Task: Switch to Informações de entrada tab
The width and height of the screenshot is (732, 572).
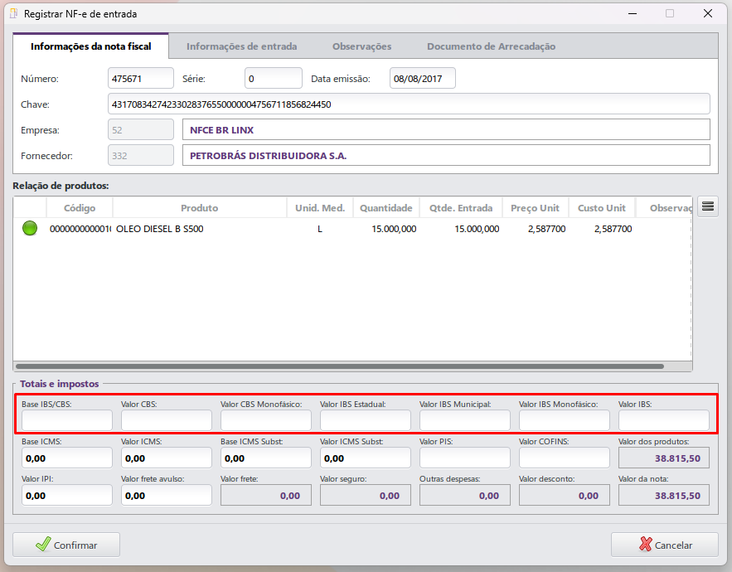Action: pos(241,46)
